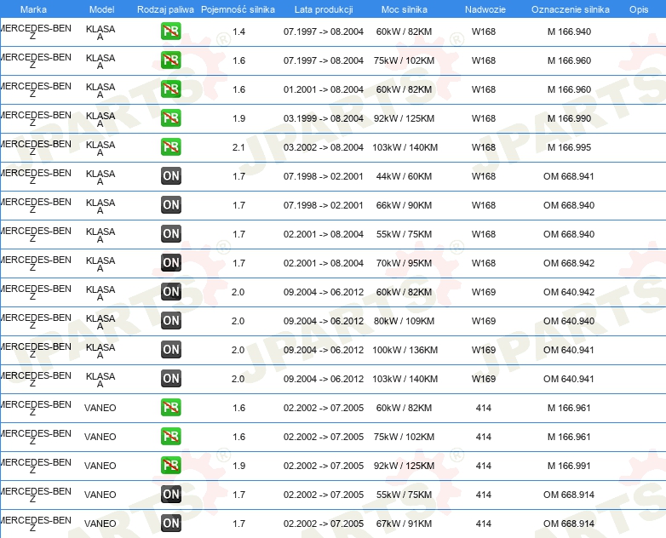
Task: Click VANEO model in the M 166.991 row
Action: (100, 466)
